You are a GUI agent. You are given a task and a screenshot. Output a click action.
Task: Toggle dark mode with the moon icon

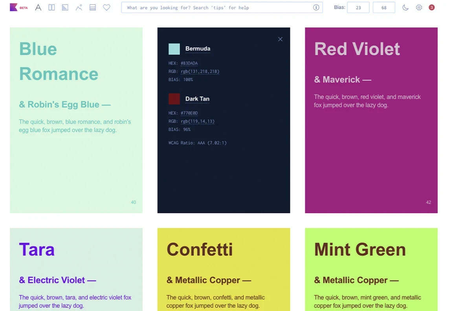[x=405, y=7]
